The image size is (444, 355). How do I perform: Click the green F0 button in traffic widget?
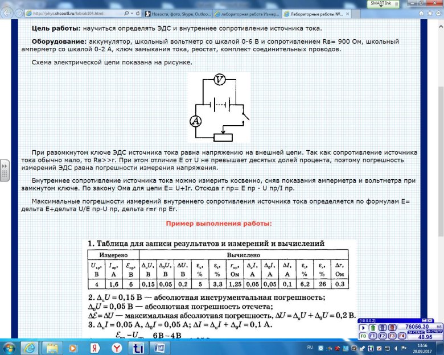[x=362, y=336]
